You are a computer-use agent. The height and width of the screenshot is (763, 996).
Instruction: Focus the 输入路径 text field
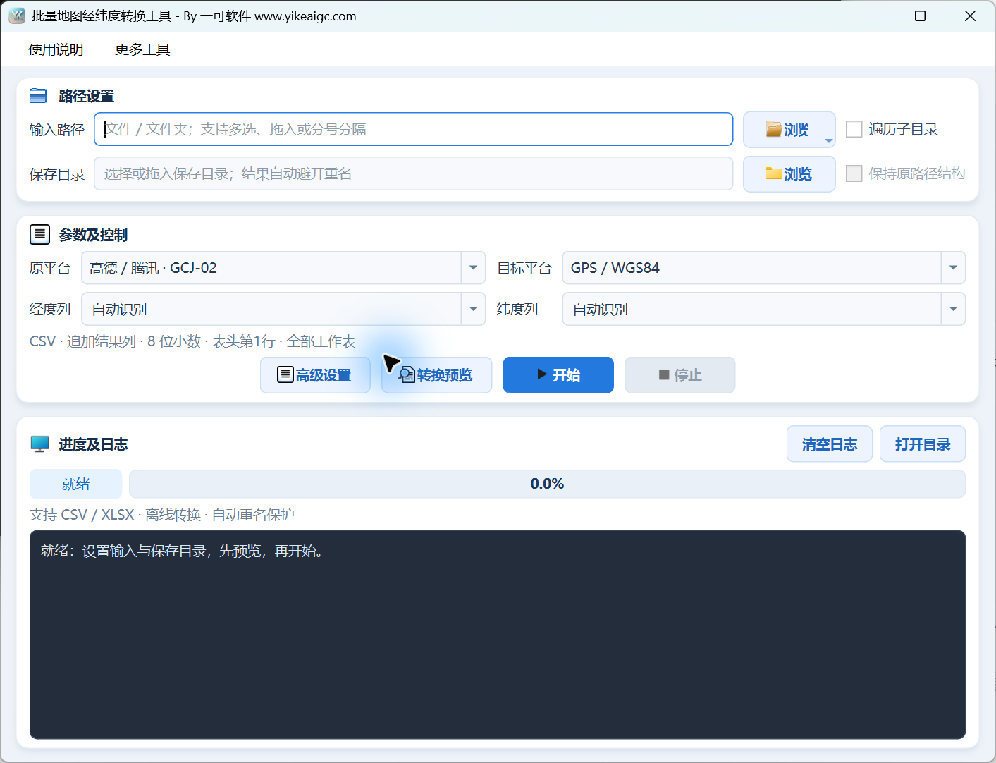tap(413, 129)
